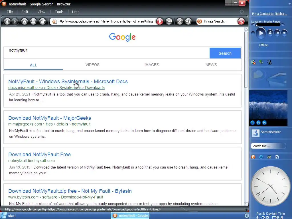Skip to next track in Longhorn Media Player

[x=284, y=33]
